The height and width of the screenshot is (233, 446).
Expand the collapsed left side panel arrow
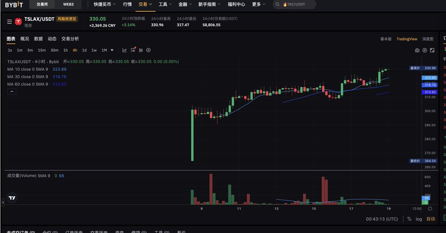coord(3,202)
